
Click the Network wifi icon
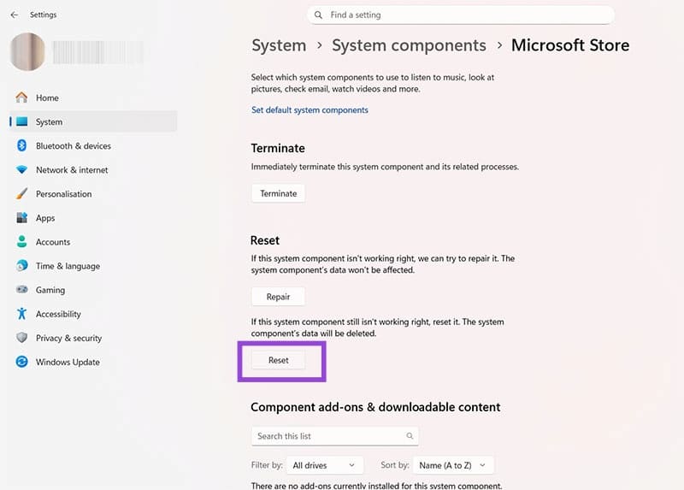(x=22, y=169)
